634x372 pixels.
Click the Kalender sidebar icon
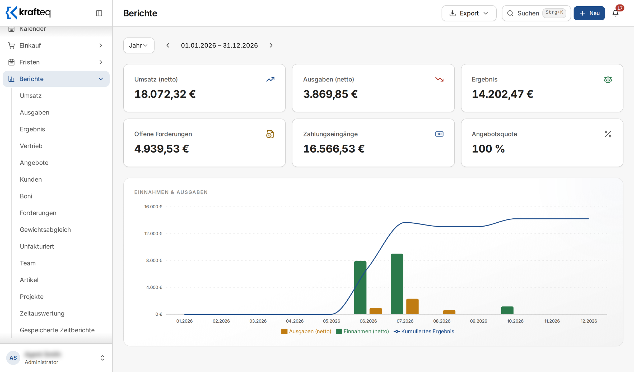point(11,29)
